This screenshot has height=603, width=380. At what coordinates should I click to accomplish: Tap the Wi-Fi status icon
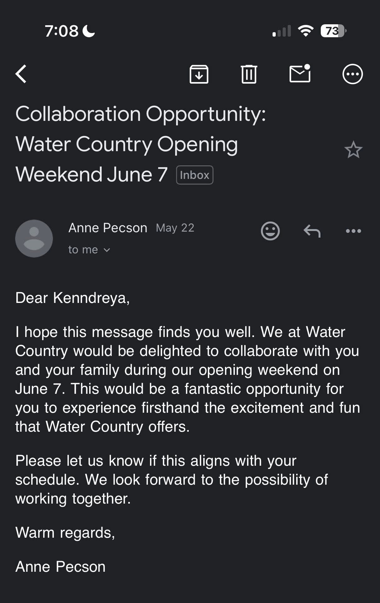coord(305,31)
